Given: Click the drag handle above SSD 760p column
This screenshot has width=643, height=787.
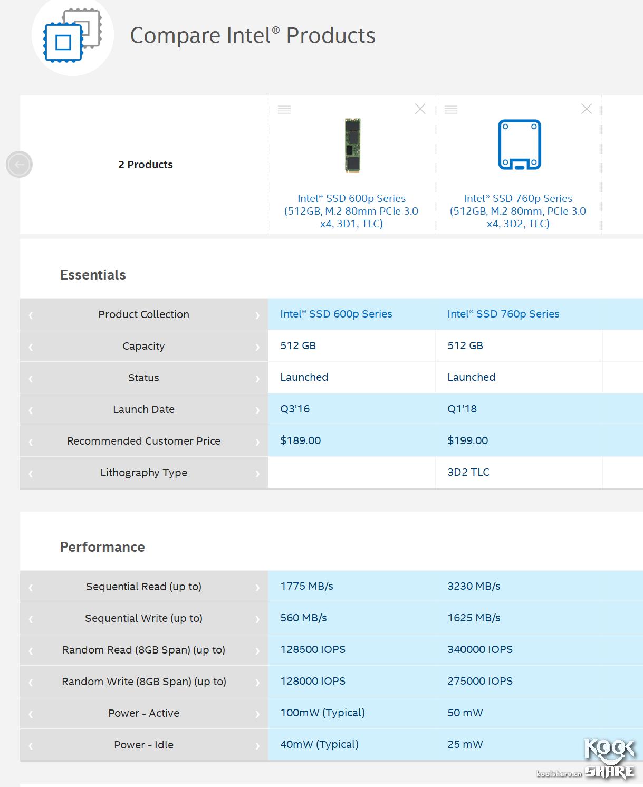Looking at the screenshot, I should 452,109.
